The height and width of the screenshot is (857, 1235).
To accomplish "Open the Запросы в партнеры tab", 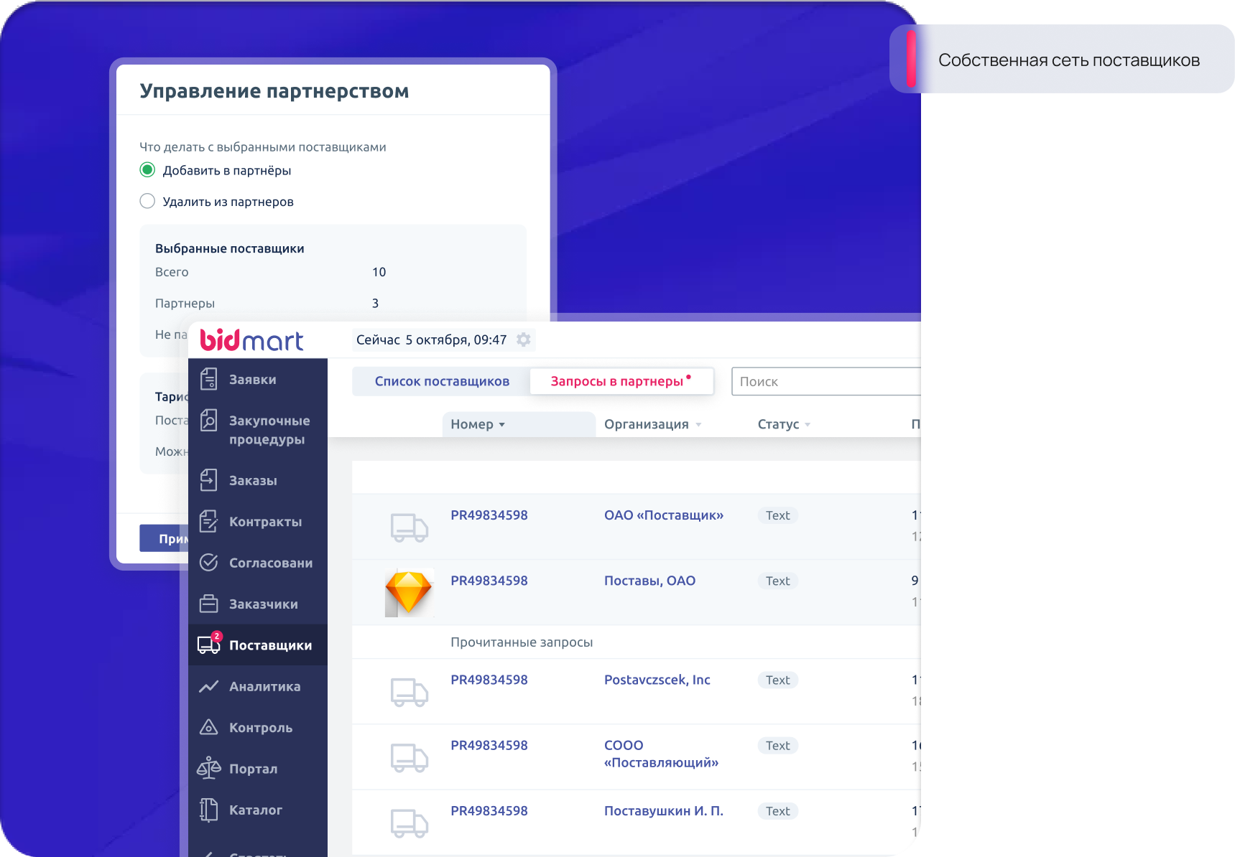I will point(616,381).
